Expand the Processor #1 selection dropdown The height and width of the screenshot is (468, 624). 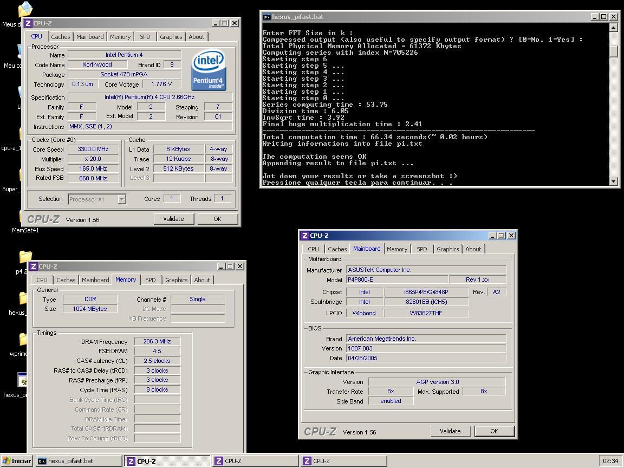(122, 199)
